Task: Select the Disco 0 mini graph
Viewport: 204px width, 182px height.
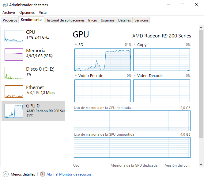Action: pyautogui.click(x=14, y=73)
